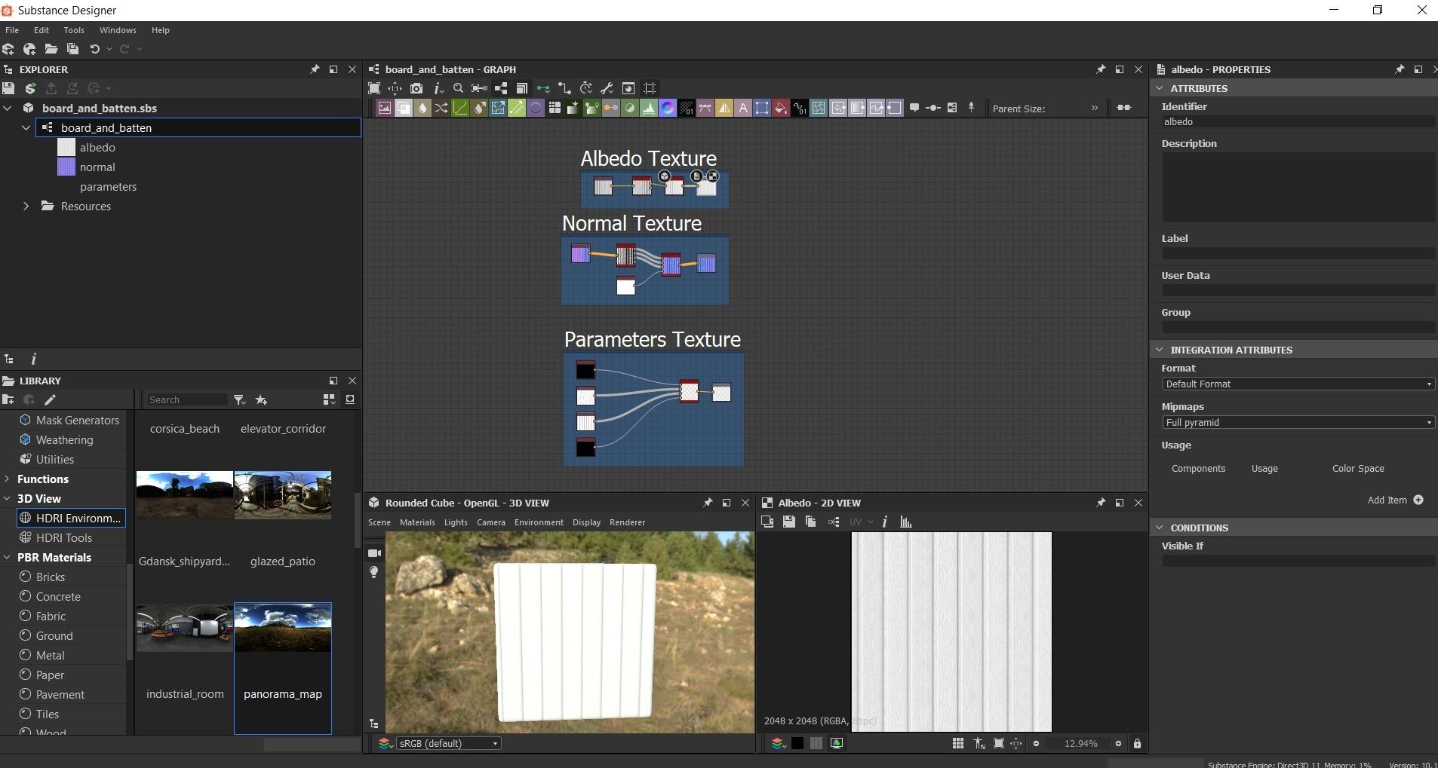Add a Levels node from node toolbar

pos(649,109)
